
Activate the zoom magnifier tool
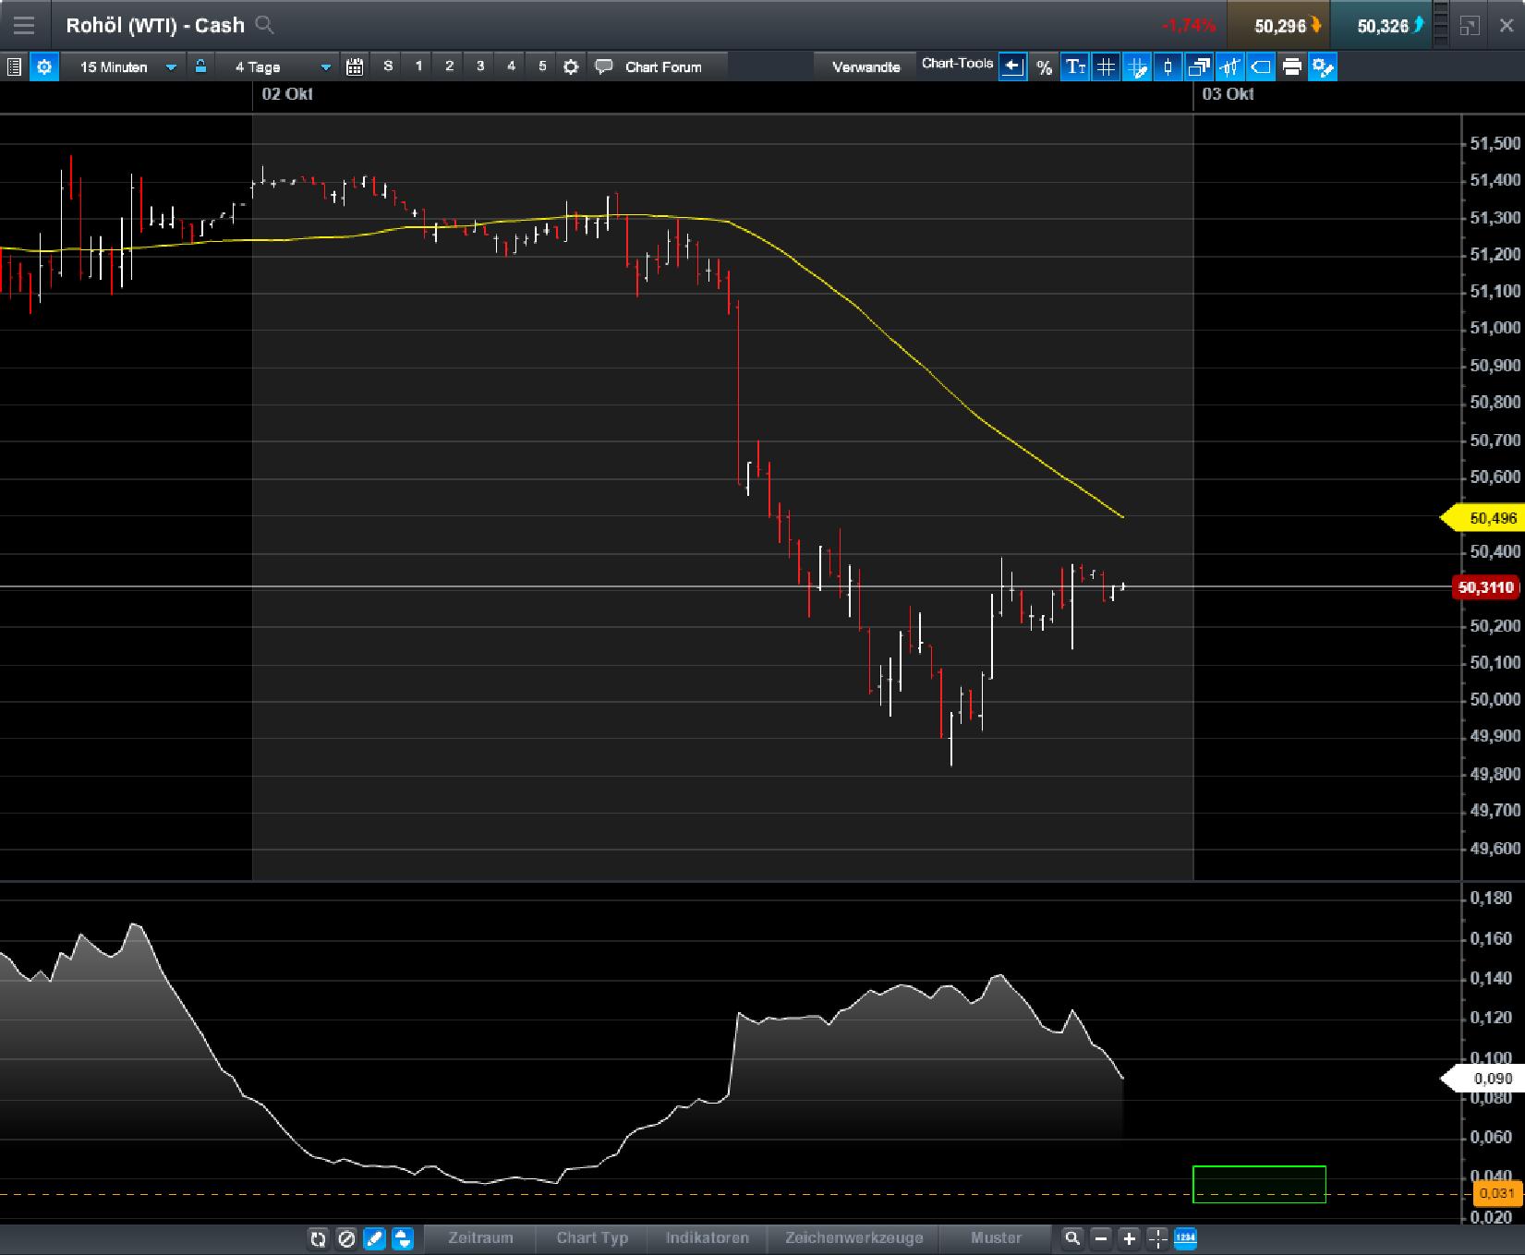pyautogui.click(x=1071, y=1239)
